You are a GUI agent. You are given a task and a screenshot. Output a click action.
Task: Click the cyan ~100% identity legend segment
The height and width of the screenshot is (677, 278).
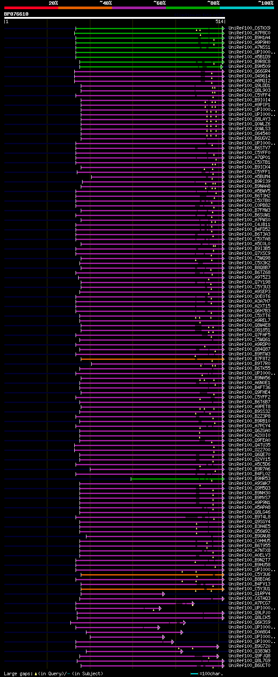[247, 8]
